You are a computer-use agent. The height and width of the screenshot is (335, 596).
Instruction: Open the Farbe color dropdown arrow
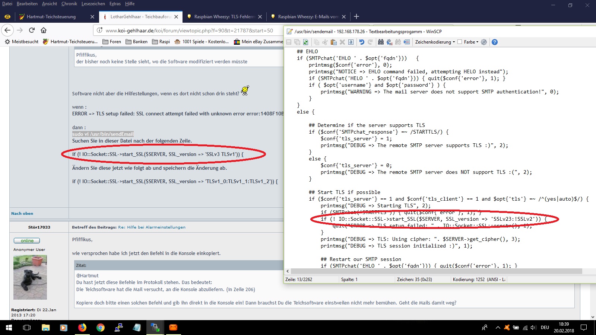pos(477,42)
